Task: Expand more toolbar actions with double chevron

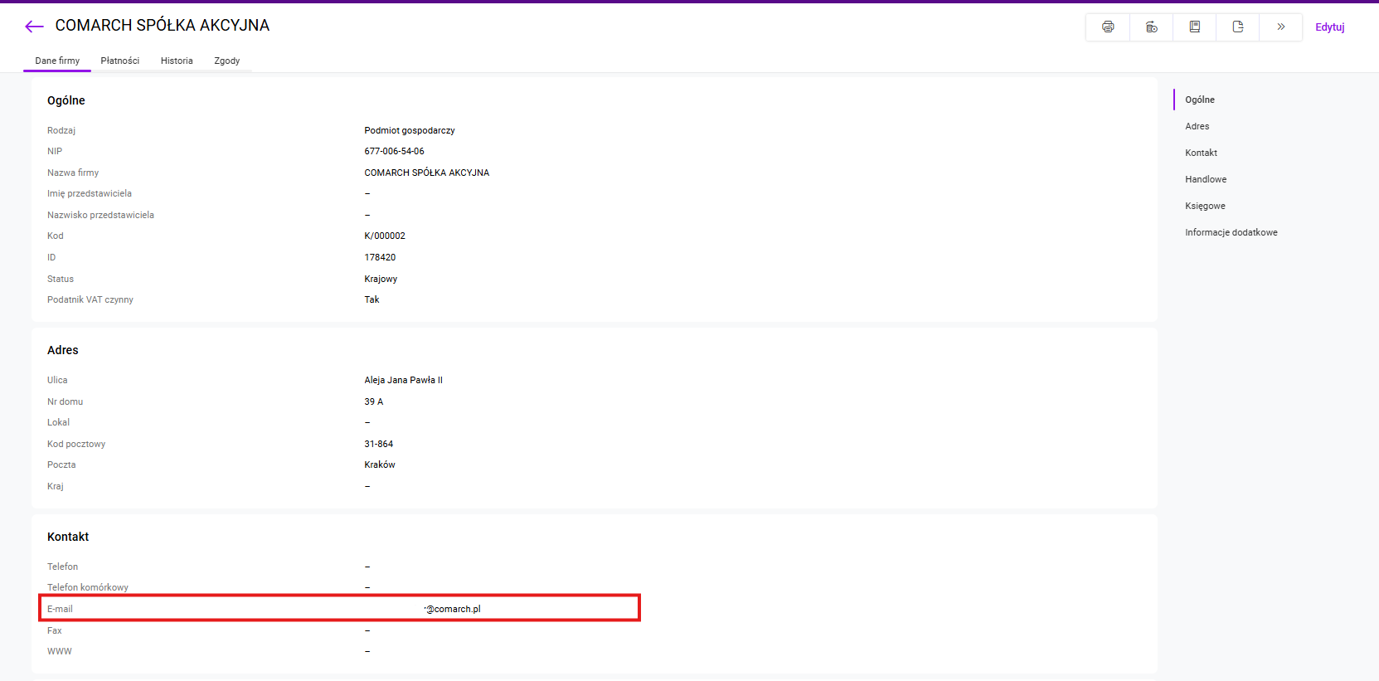Action: (x=1280, y=27)
